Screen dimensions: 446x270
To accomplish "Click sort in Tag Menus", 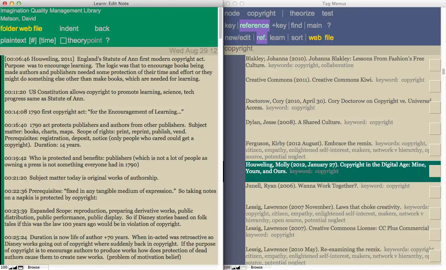I will tap(297, 38).
